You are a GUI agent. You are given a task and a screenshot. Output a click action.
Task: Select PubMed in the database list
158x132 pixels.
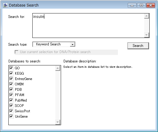point(21,100)
